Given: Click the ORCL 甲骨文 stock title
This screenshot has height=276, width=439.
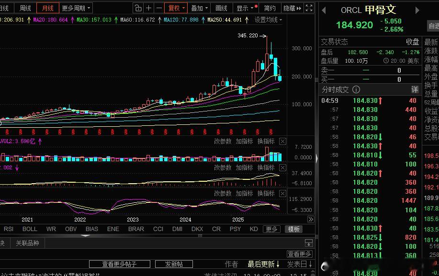Looking at the screenshot, I should pos(368,10).
